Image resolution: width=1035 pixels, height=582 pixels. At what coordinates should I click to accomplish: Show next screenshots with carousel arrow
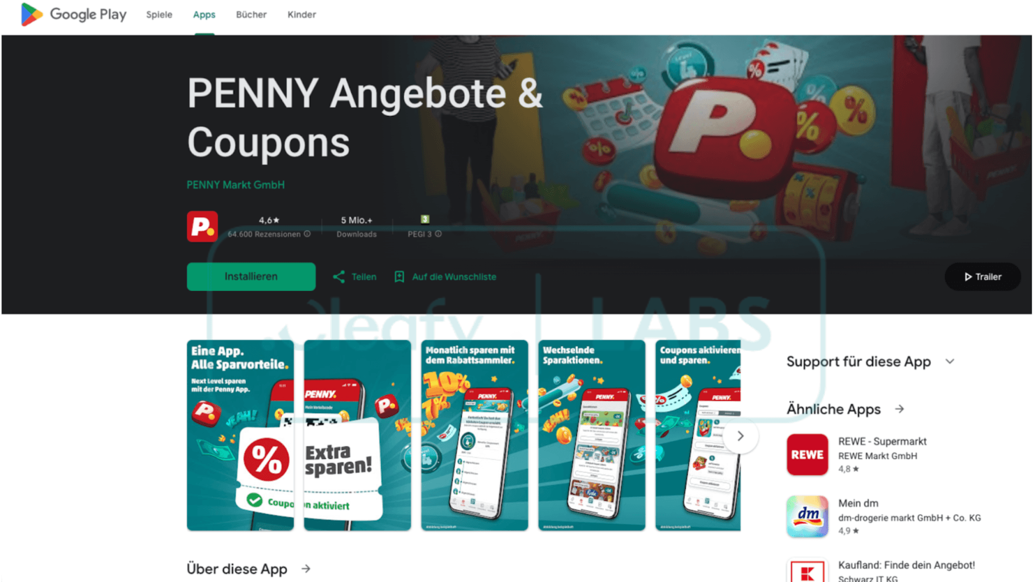741,436
